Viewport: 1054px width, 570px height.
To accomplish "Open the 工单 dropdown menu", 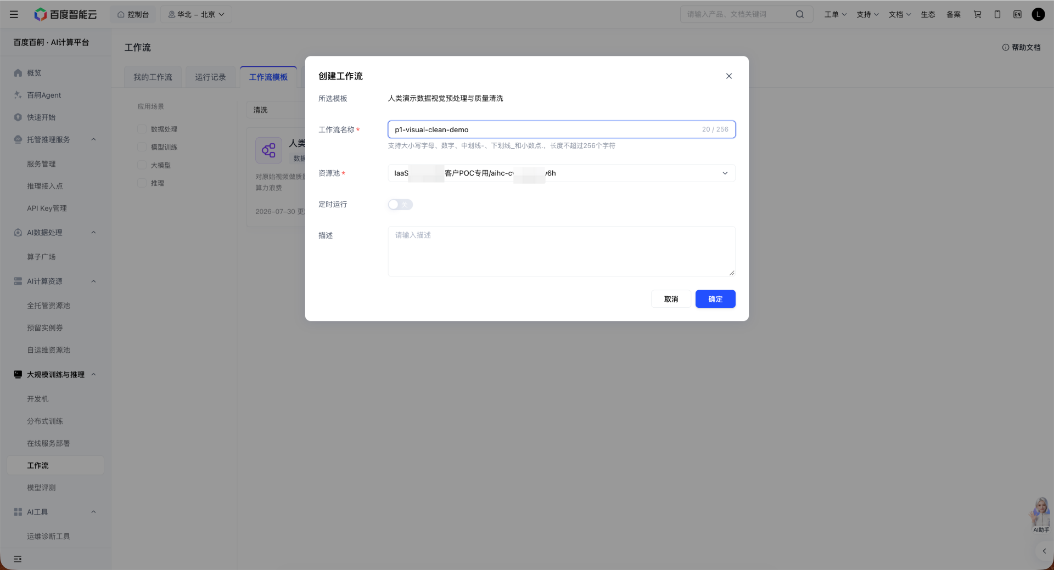I will [x=835, y=14].
